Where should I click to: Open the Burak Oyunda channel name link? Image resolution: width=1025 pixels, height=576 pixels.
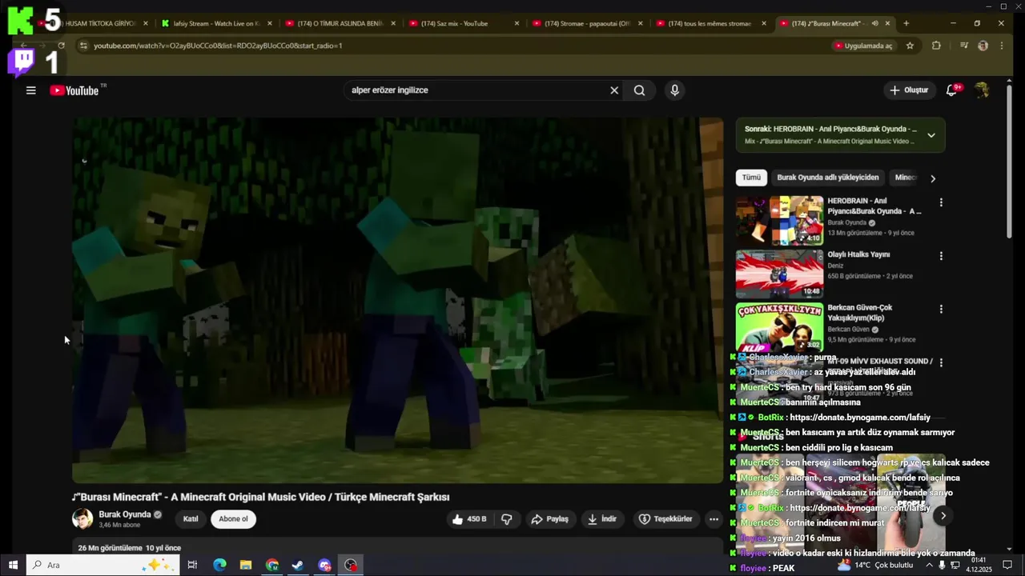coord(124,514)
